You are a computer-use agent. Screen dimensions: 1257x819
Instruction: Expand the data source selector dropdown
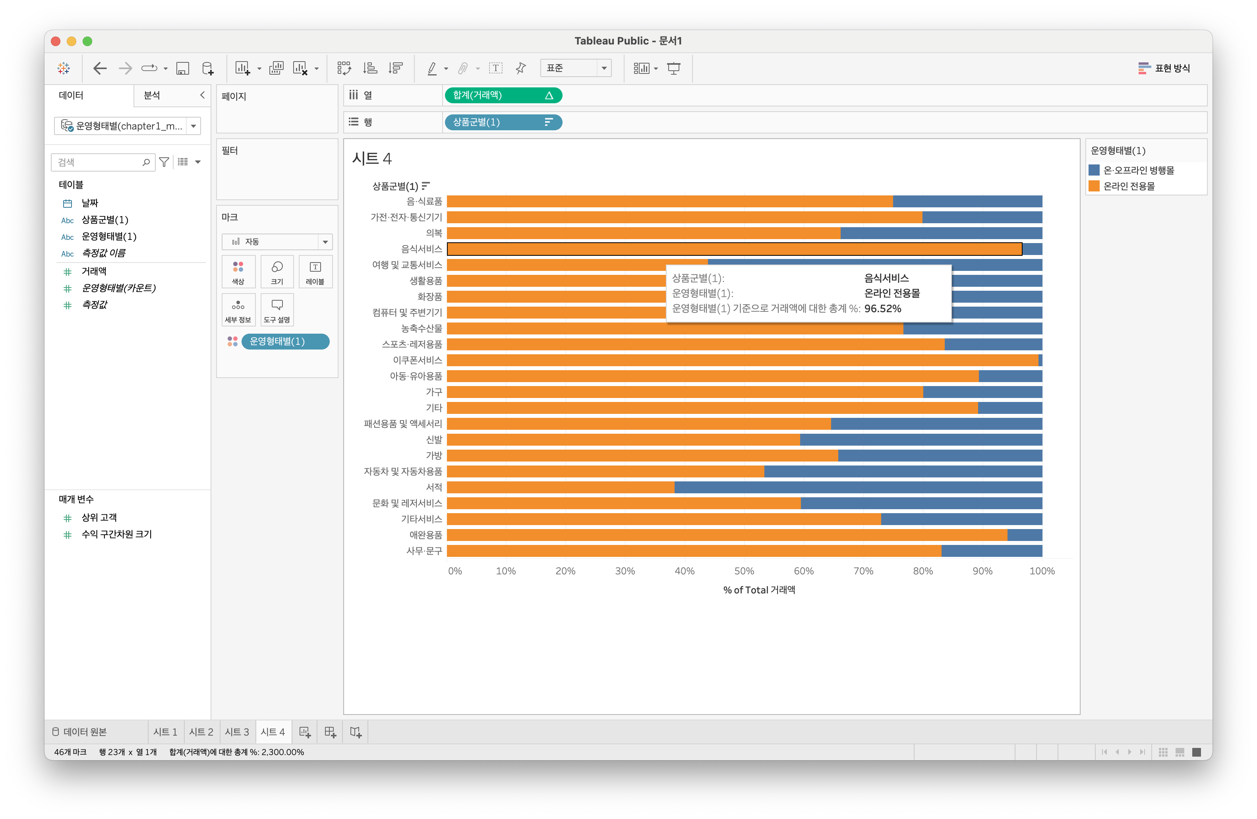[193, 126]
